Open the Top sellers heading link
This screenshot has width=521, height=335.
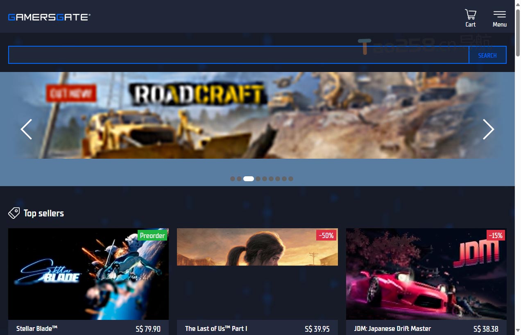coord(44,213)
